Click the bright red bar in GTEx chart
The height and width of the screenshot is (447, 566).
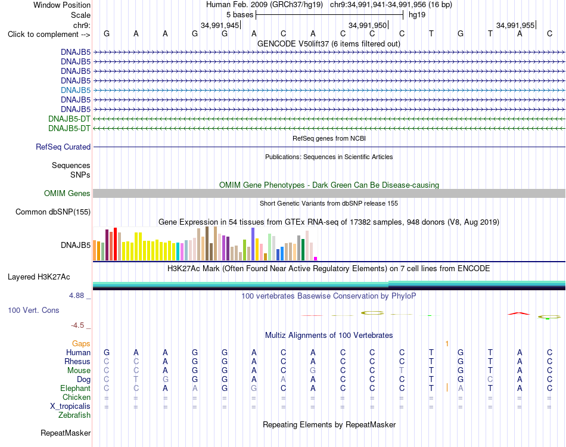115,244
